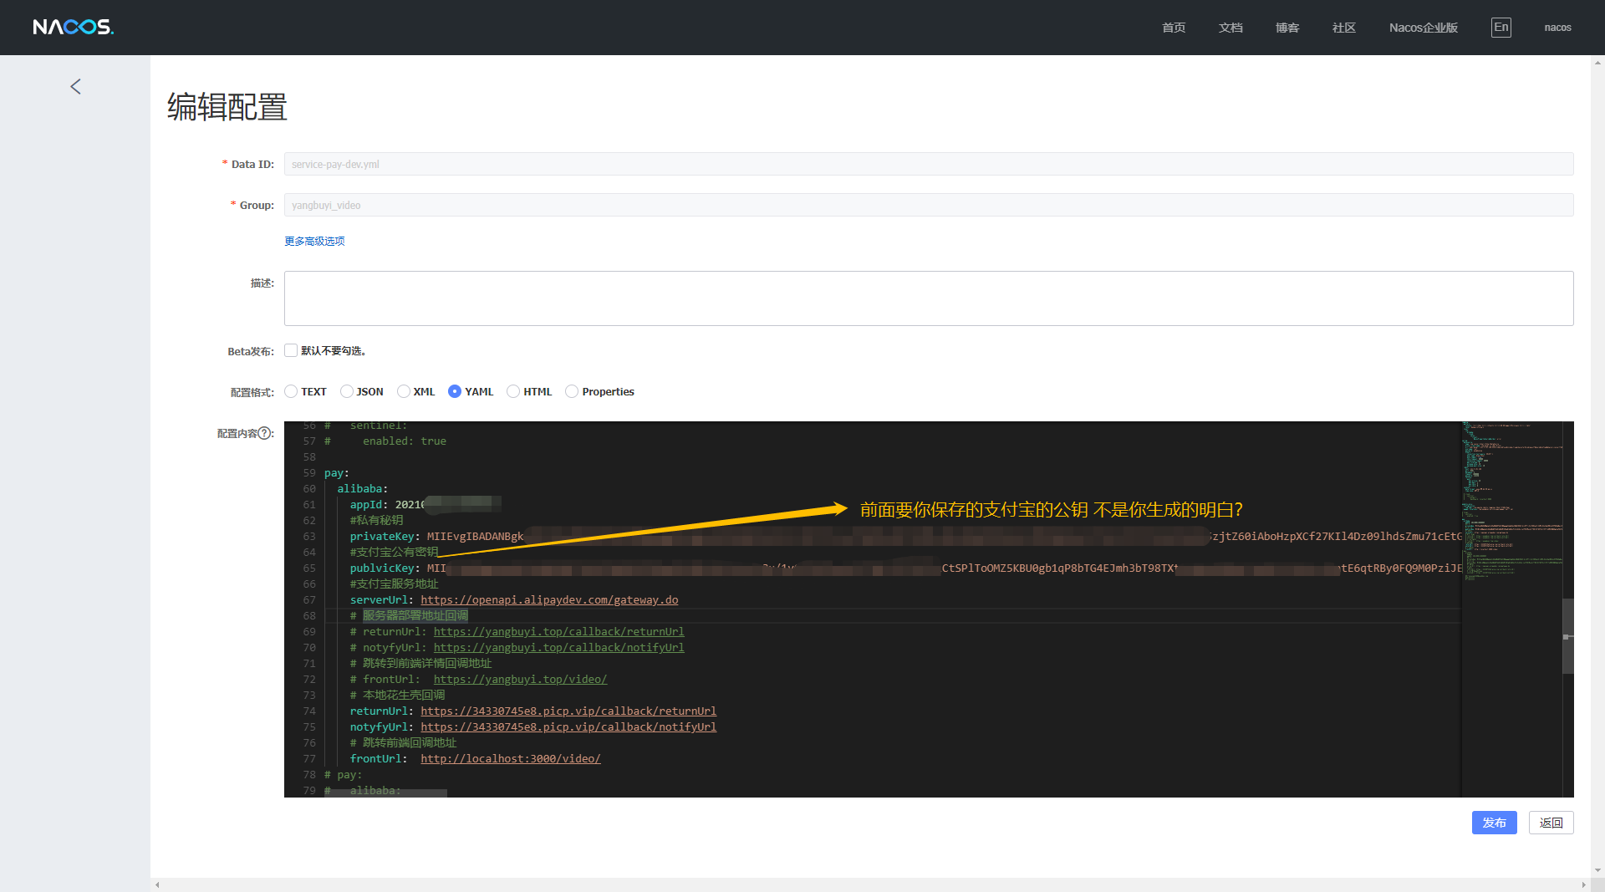Click the Group input field

point(929,205)
